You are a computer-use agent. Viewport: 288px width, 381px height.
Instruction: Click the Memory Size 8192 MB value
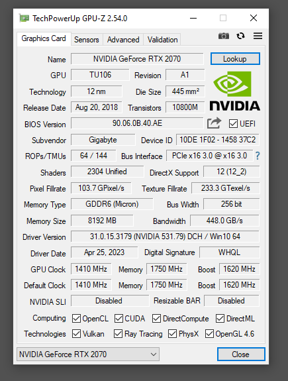pos(102,221)
